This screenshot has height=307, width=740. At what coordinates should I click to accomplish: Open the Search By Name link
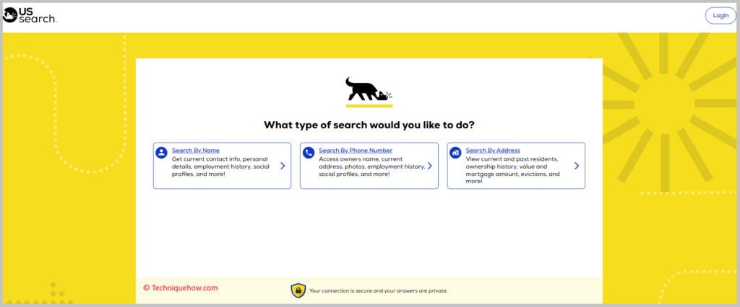[195, 151]
